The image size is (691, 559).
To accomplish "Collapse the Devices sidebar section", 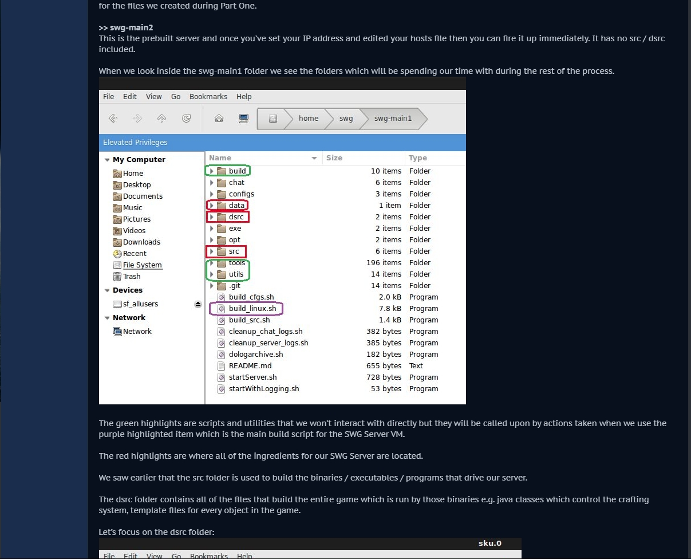I will 107,290.
